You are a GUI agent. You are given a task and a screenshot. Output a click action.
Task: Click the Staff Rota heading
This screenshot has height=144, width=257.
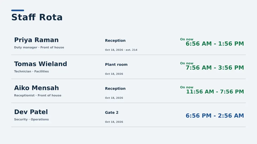click(37, 17)
